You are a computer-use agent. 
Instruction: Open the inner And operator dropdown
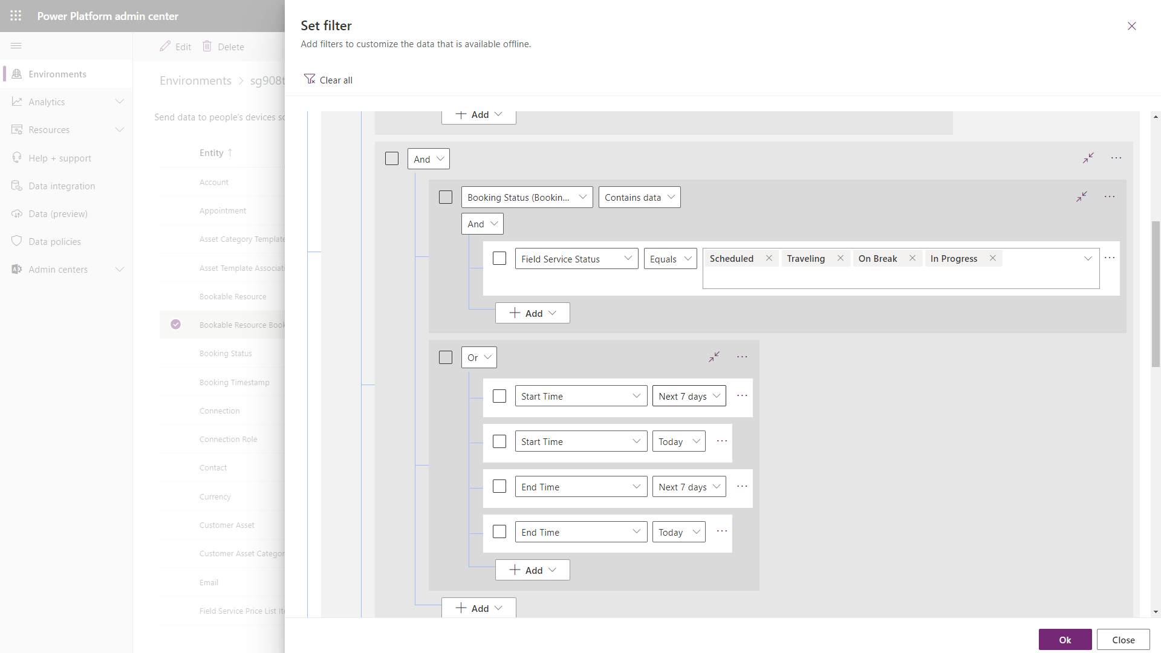(483, 224)
